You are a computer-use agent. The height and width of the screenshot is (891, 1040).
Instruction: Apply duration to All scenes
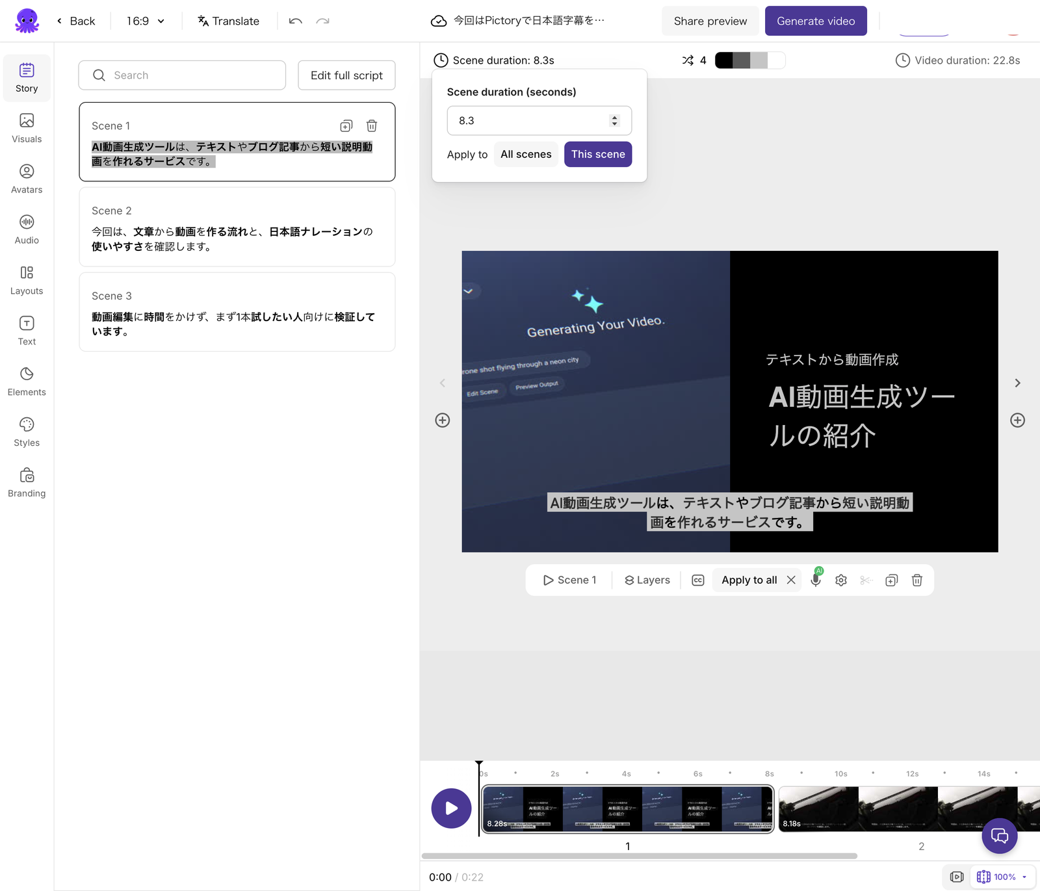526,154
